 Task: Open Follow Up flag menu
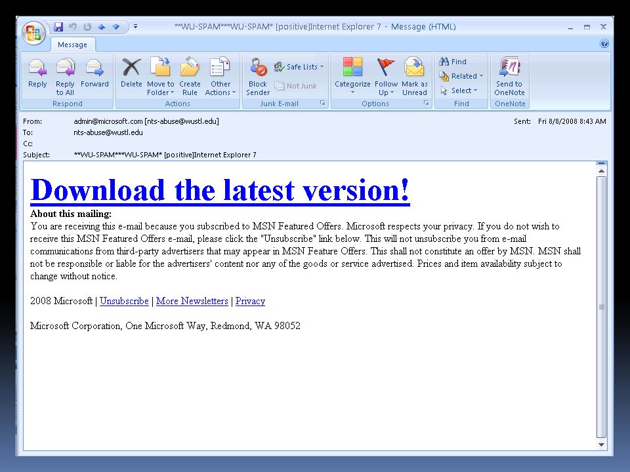386,77
